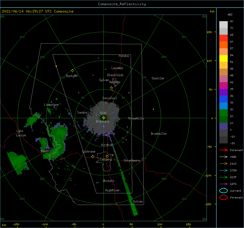Select the dark green 20-10 dBZ swatch
This screenshot has height=228, width=244.
223,119
